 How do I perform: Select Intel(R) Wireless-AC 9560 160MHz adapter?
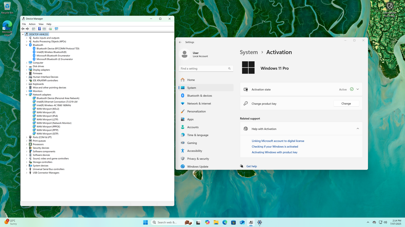click(54, 105)
